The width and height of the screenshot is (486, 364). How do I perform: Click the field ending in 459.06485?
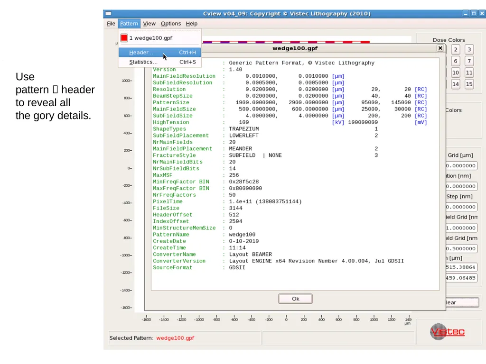pos(461,278)
